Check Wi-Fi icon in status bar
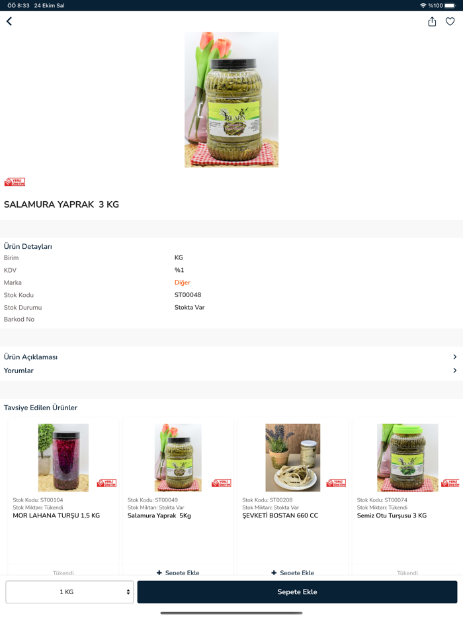Screen dimensions: 463x618 (423, 5)
